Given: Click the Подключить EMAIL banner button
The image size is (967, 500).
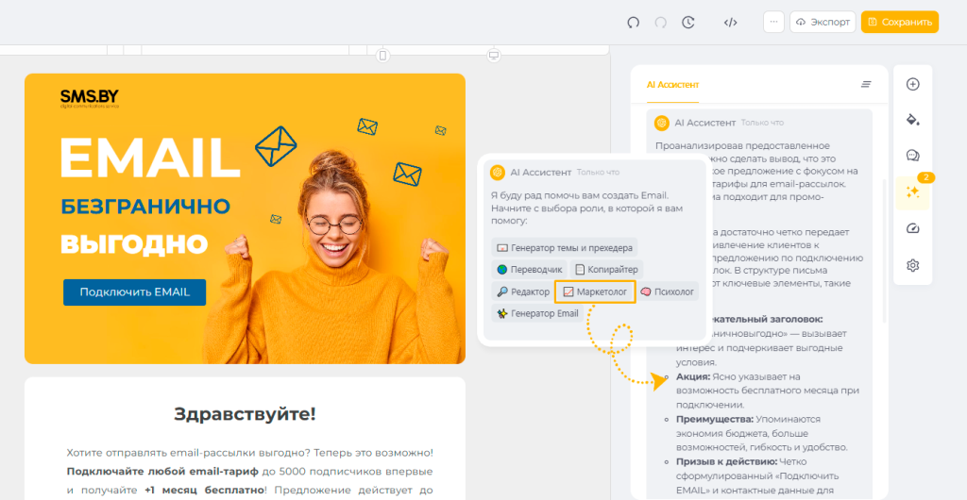Looking at the screenshot, I should pos(134,292).
